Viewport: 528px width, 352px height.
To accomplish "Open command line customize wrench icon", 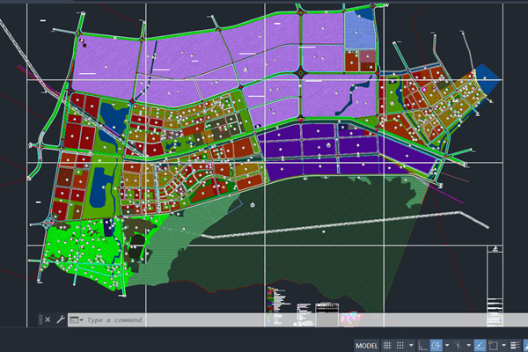I will (x=60, y=320).
